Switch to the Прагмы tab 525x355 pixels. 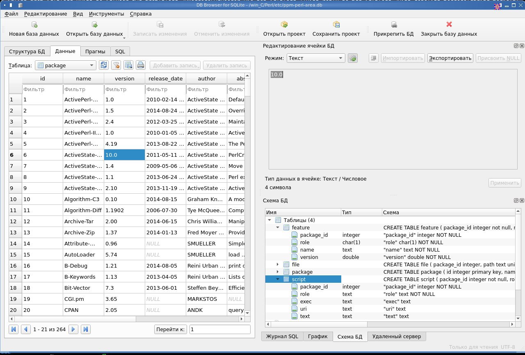(x=95, y=52)
